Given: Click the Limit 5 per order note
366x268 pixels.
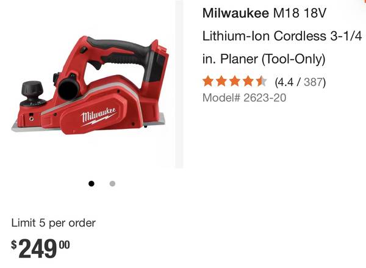Looking at the screenshot, I should coord(54,223).
